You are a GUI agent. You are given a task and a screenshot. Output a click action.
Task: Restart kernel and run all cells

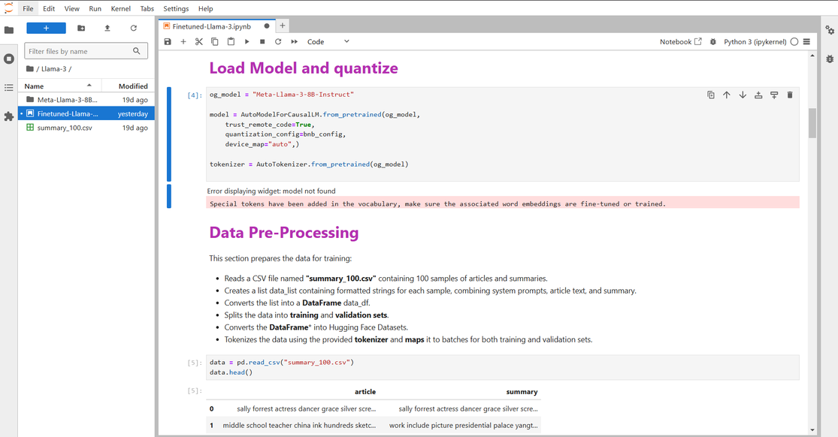click(x=294, y=41)
